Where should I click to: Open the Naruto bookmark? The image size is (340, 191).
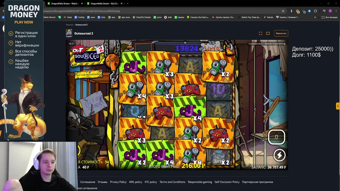click(268, 17)
